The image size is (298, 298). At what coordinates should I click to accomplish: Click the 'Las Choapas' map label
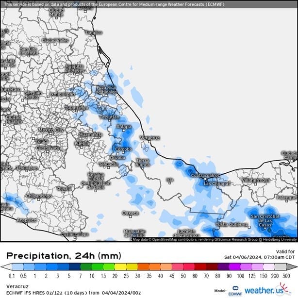[217, 184]
